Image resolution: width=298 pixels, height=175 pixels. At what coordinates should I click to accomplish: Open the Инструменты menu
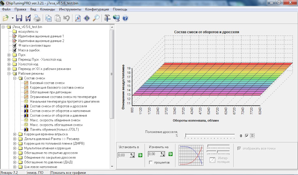(70, 9)
